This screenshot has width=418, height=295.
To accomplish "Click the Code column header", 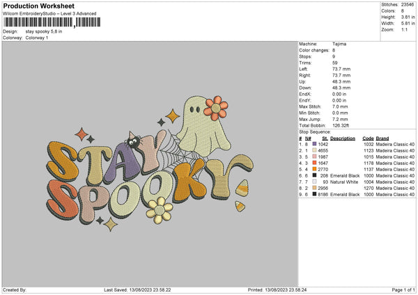I will tap(368, 137).
